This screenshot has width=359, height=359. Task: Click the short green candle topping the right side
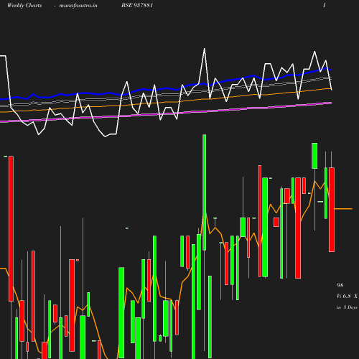(x=314, y=156)
